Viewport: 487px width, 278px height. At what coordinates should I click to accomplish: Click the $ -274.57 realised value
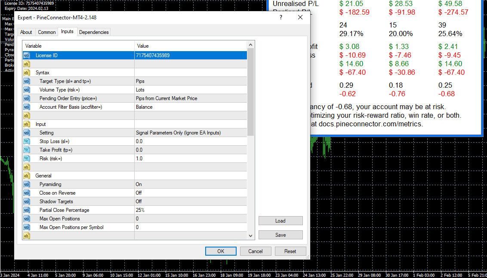click(453, 12)
